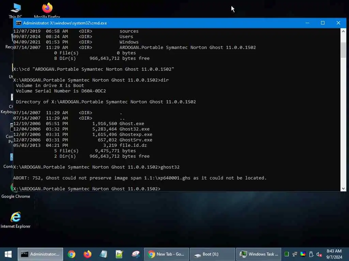
Task: Click the typed ghost32 command
Action: pyautogui.click(x=170, y=167)
